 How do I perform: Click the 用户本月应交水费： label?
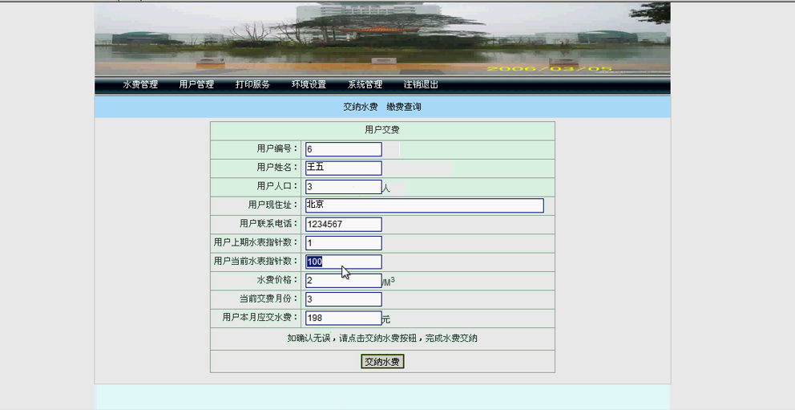coord(260,318)
